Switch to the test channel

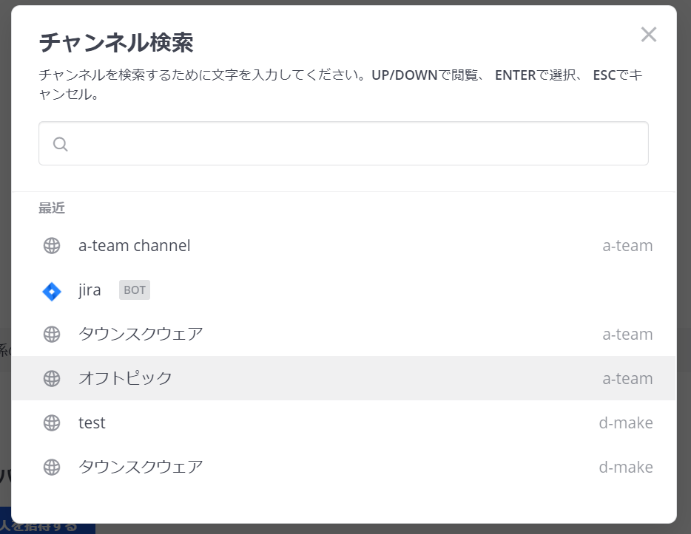[343, 422]
